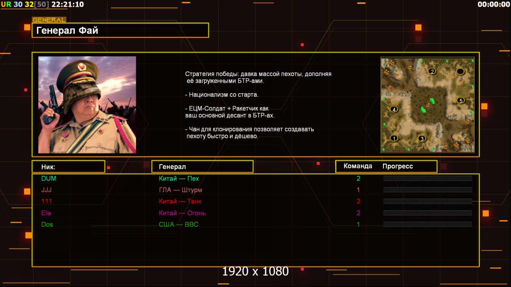Select player nickname 111
This screenshot has width=511, height=287.
pyautogui.click(x=46, y=201)
